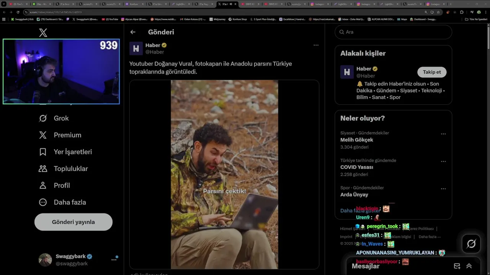This screenshot has width=490, height=275.
Task: Open Premium in the sidebar
Action: click(60, 135)
